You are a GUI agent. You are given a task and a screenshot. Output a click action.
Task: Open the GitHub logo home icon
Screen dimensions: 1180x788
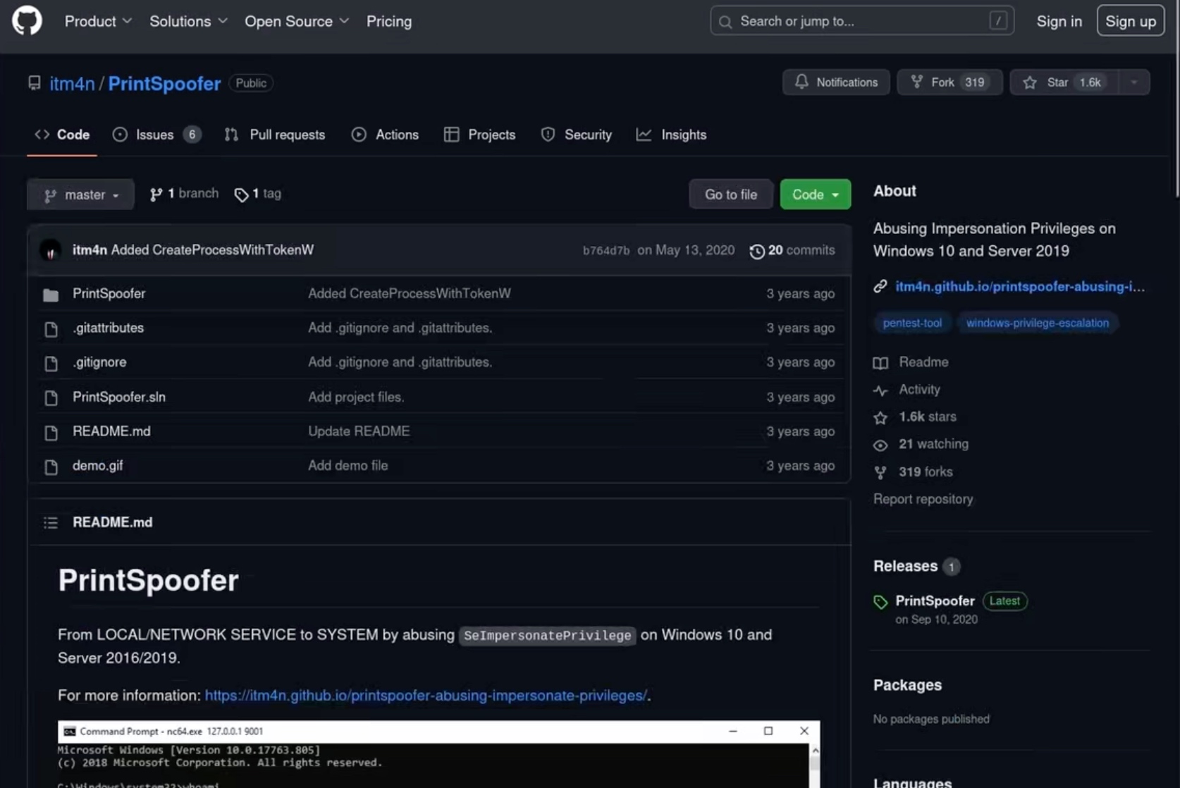27,21
